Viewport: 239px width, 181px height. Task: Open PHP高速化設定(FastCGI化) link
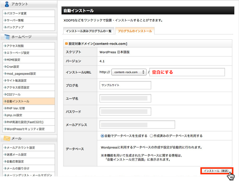click(29, 122)
